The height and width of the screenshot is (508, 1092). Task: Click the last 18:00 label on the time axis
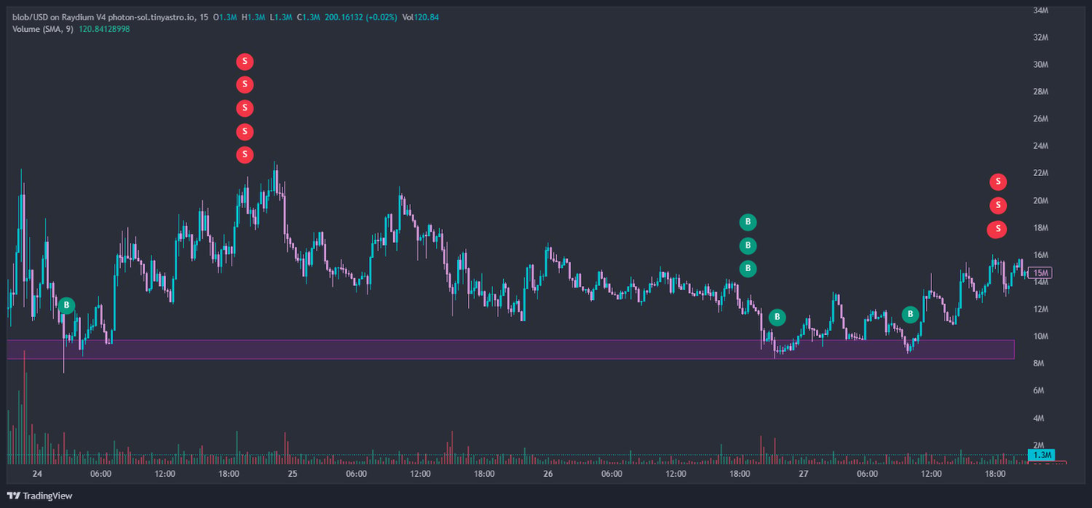click(x=994, y=474)
